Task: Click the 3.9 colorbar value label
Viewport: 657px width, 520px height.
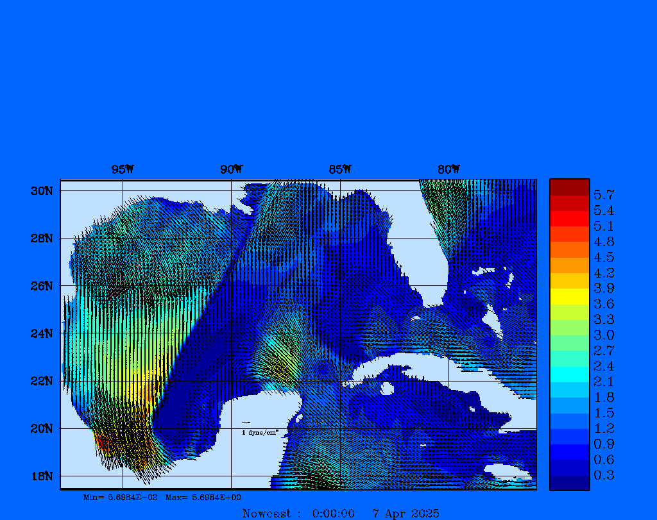Action: 604,288
